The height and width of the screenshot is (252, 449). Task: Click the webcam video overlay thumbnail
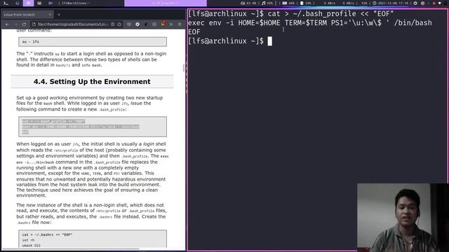[403, 218]
